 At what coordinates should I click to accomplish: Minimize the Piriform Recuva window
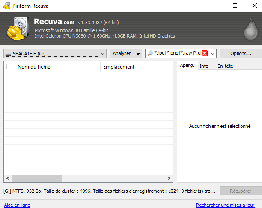(x=216, y=6)
